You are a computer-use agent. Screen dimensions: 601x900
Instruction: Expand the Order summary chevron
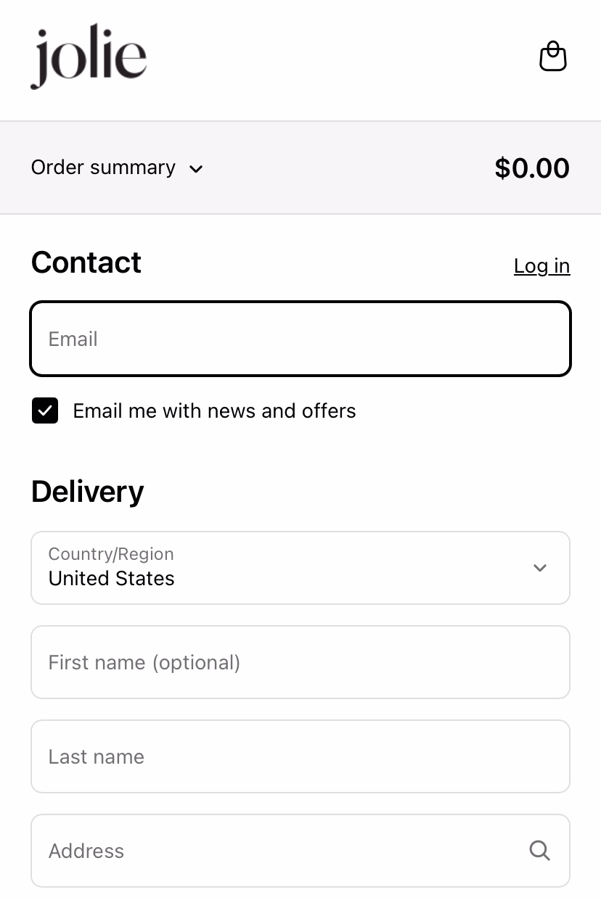pyautogui.click(x=196, y=169)
